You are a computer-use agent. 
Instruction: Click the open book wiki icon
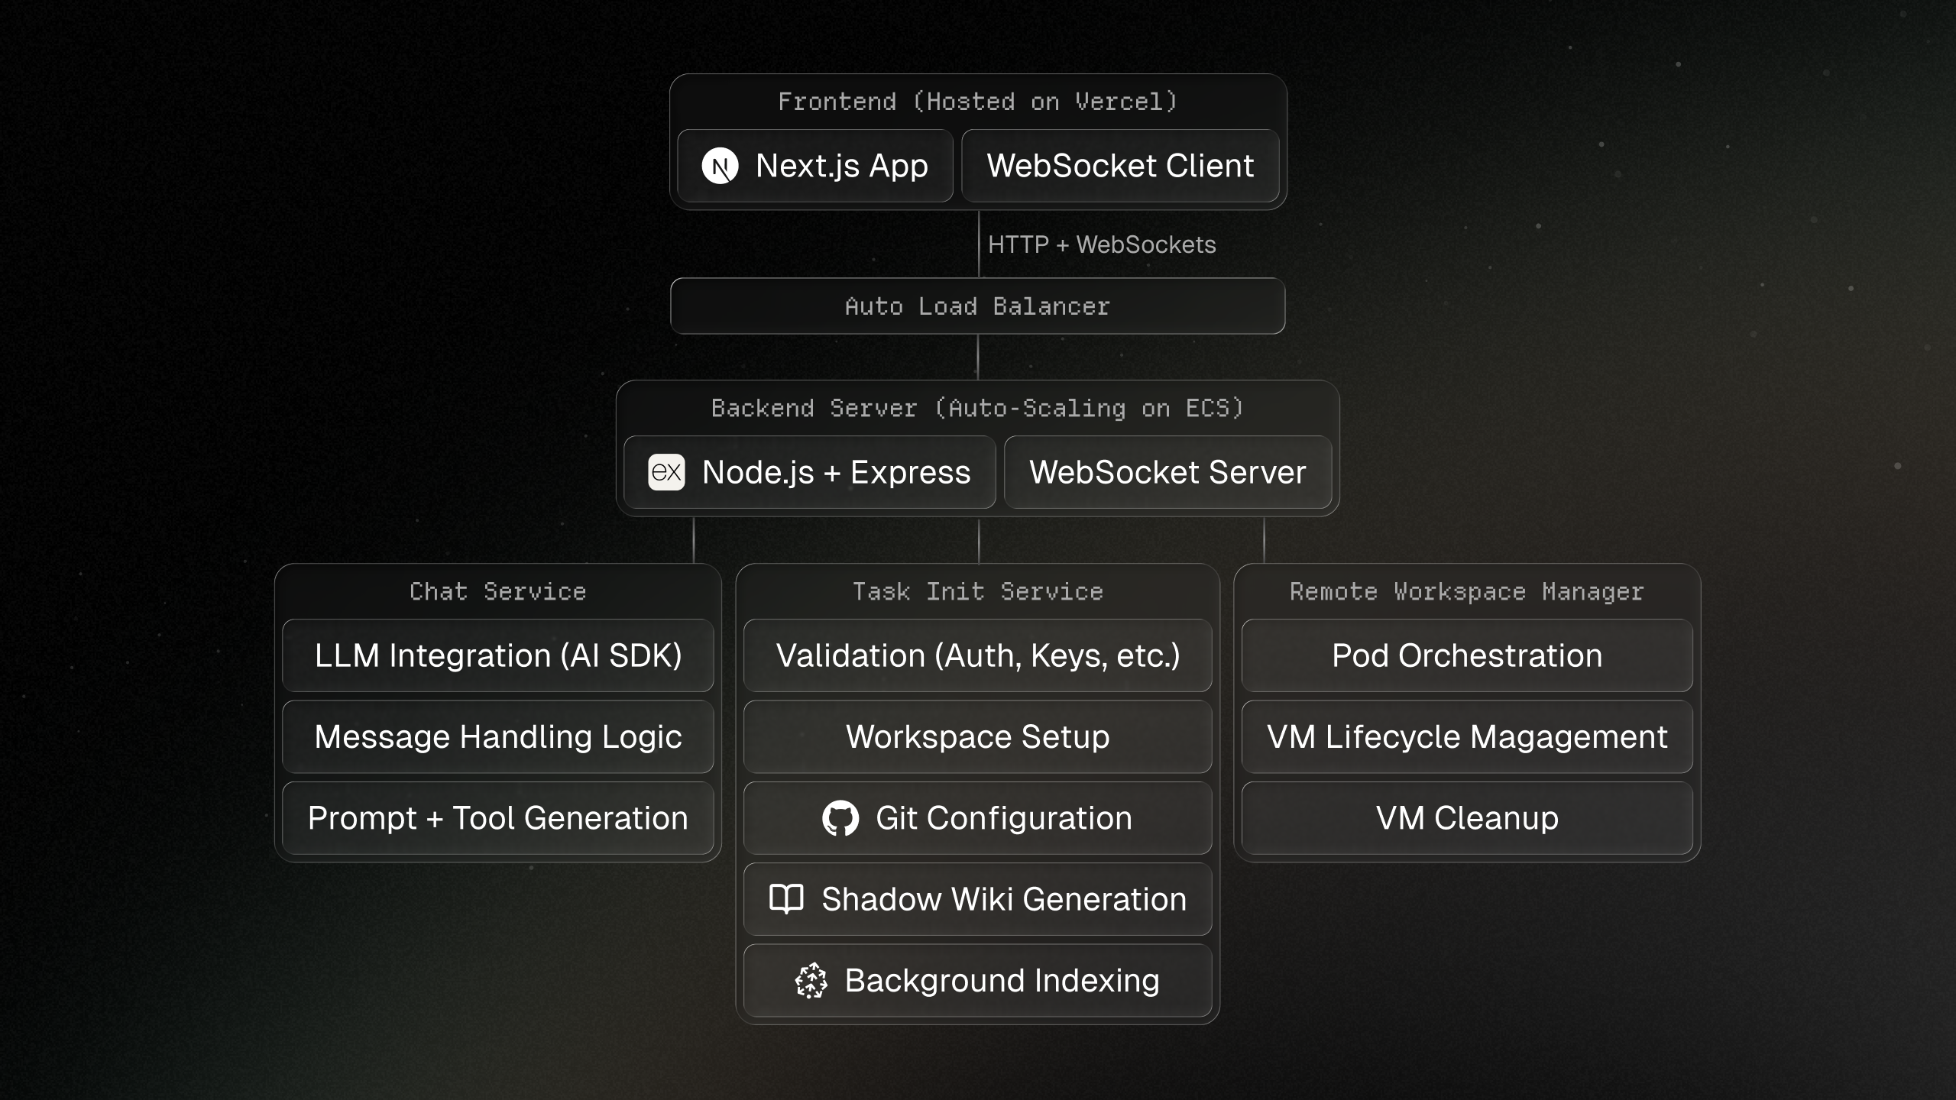[786, 899]
